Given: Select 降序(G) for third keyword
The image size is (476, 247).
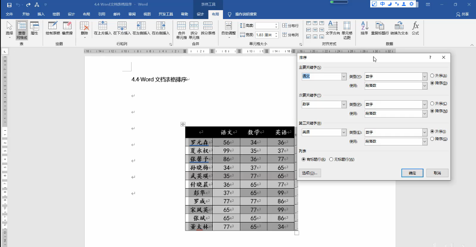Looking at the screenshot, I should pyautogui.click(x=439, y=139).
